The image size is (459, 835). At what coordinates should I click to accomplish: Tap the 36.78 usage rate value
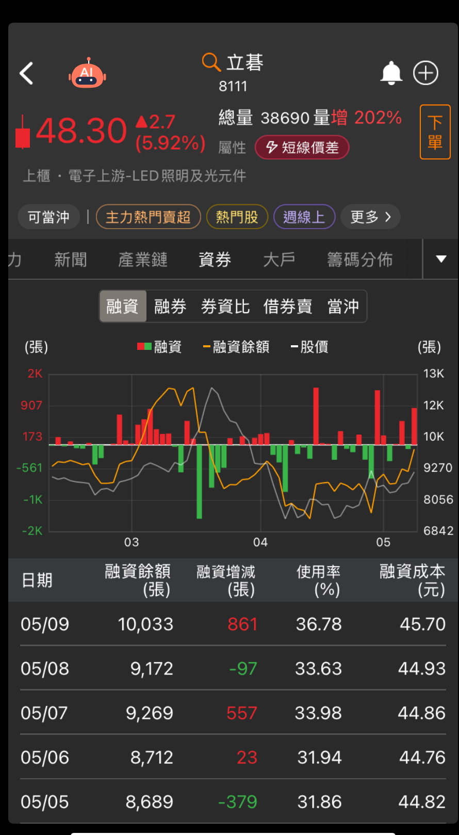(319, 624)
